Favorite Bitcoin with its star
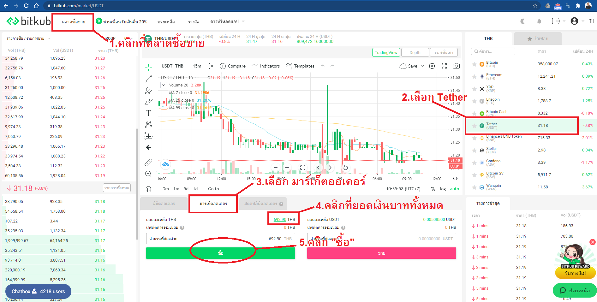This screenshot has height=302, width=597. (474, 64)
